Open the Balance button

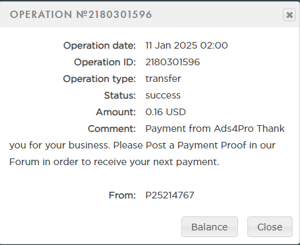209,227
